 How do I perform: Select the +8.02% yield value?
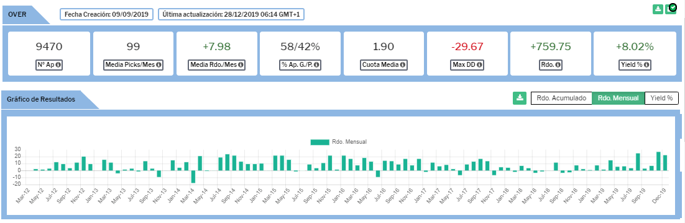634,46
